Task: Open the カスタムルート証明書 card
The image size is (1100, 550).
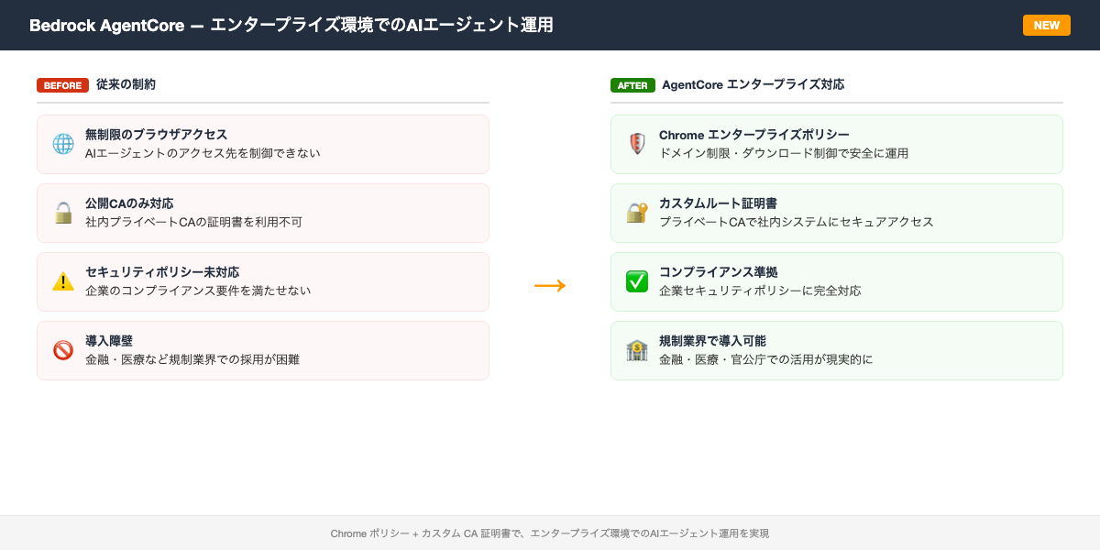Action: pyautogui.click(x=836, y=213)
